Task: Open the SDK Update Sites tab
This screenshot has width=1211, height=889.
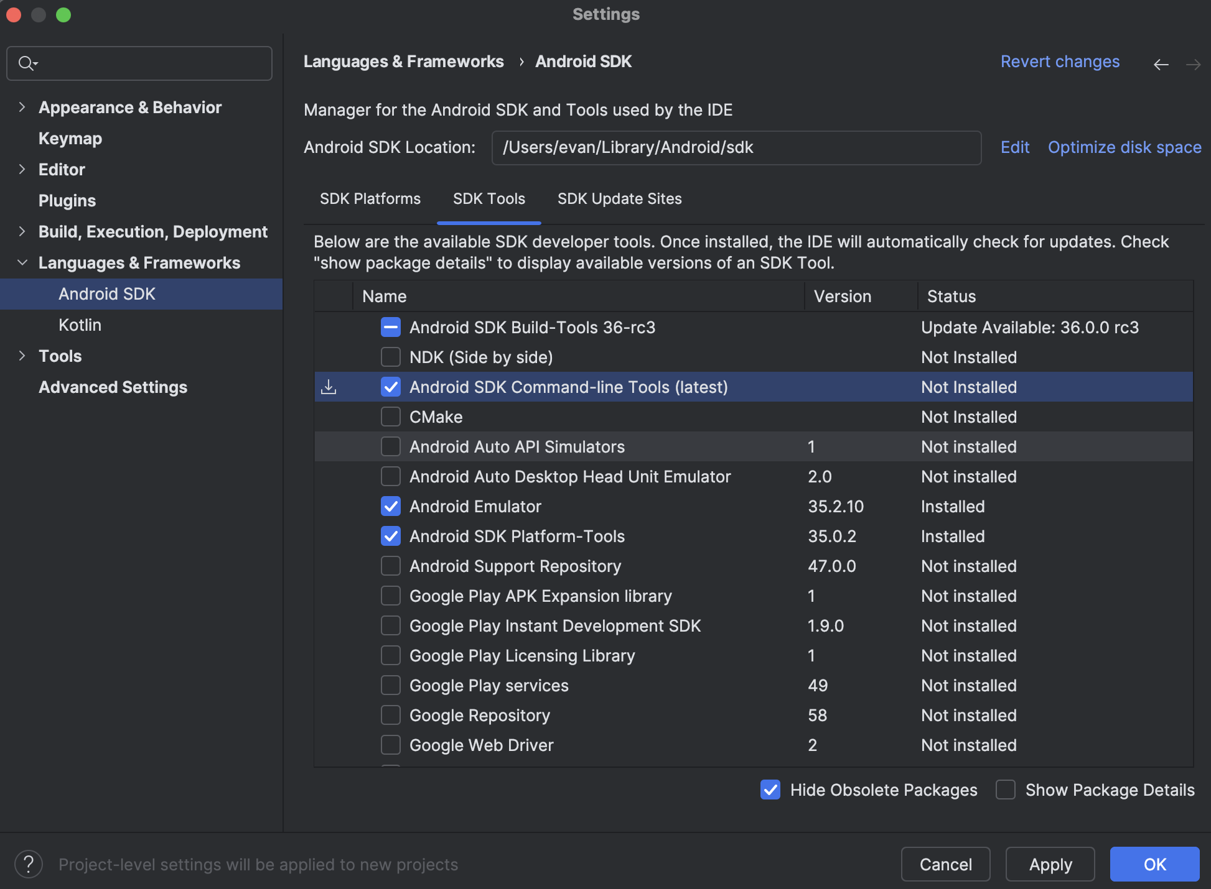Action: point(620,199)
